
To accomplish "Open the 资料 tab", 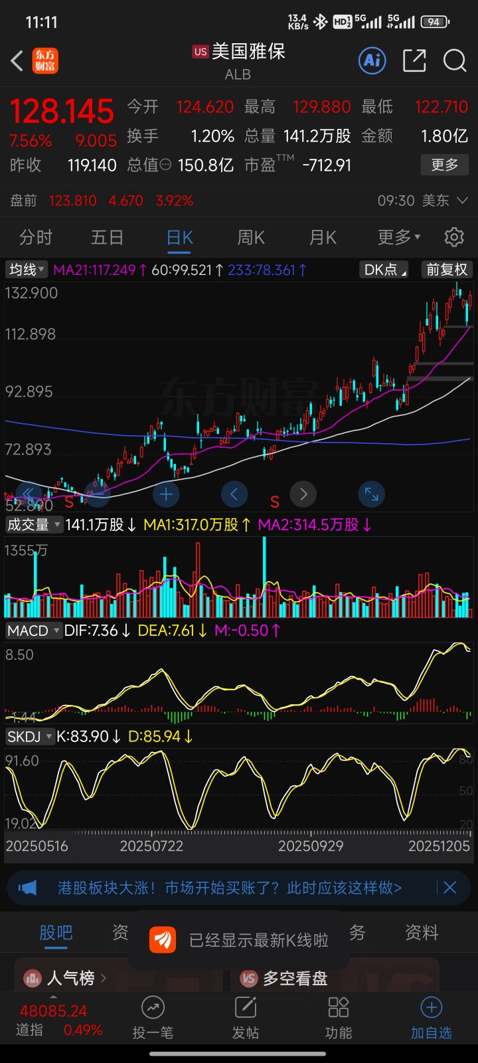I will 422,933.
